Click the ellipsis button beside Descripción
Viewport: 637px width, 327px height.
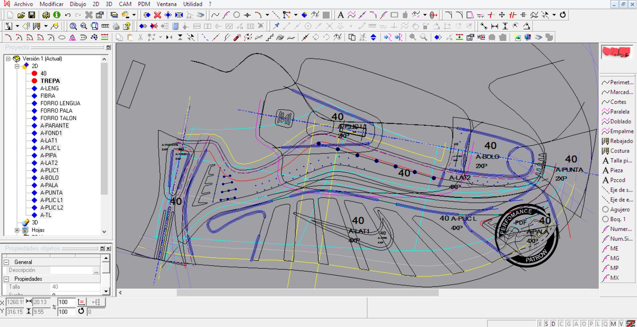tap(96, 270)
